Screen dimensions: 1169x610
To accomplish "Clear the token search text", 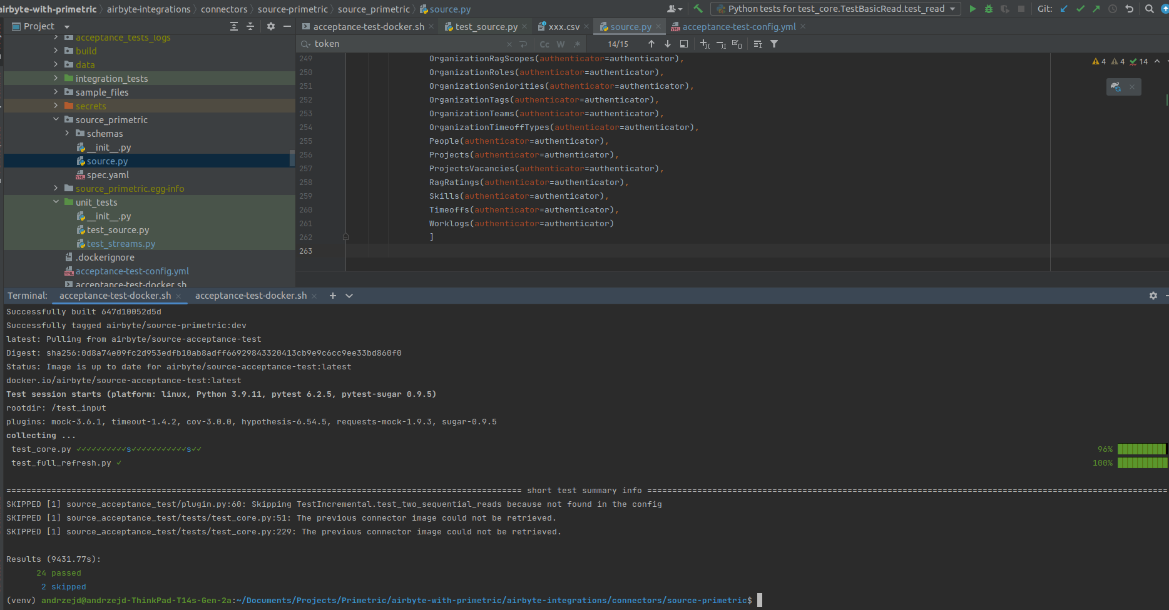I will (509, 44).
